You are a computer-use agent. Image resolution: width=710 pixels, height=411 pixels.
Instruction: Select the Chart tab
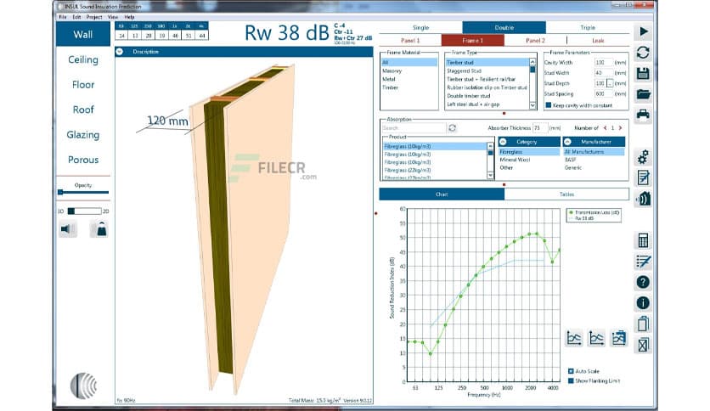tap(442, 194)
